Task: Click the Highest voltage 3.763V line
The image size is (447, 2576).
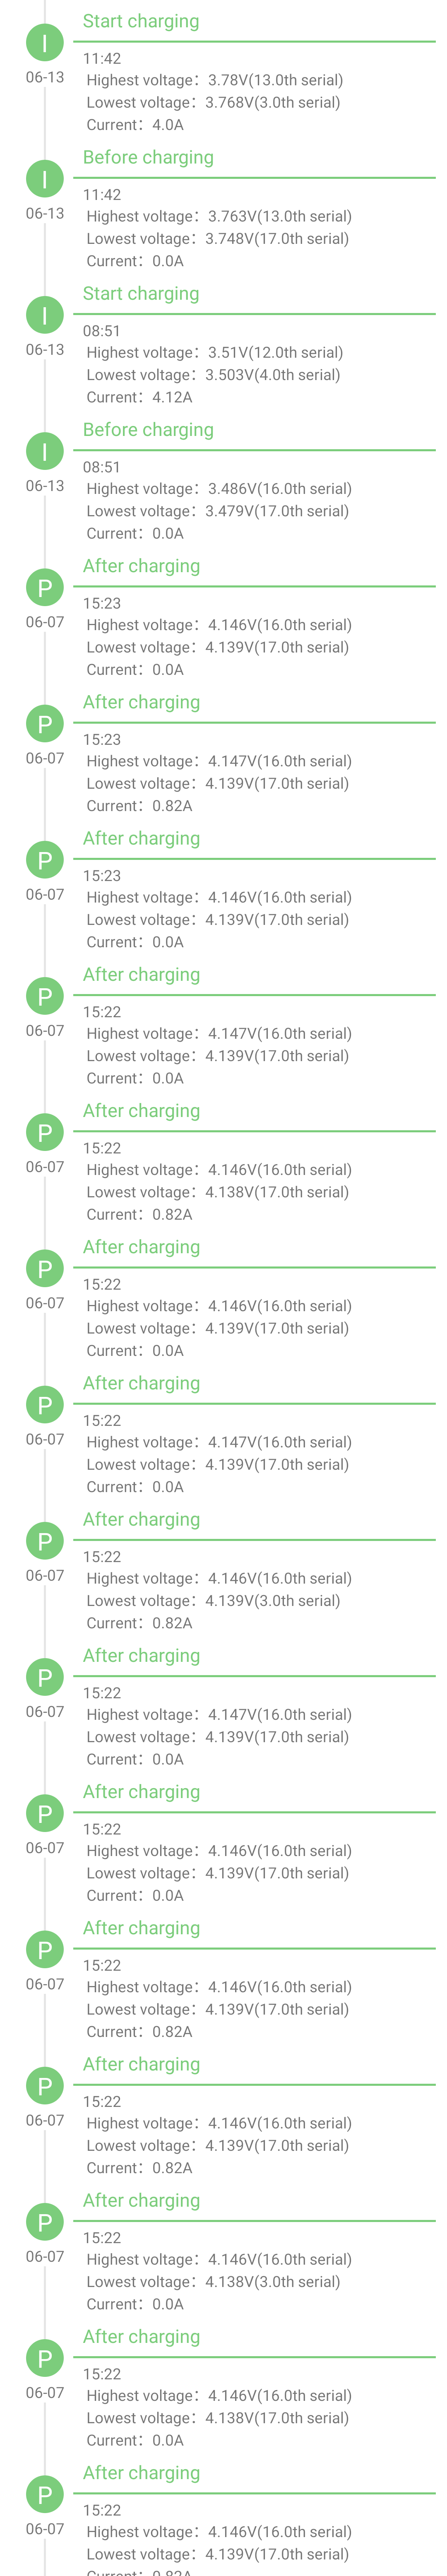Action: pos(219,216)
